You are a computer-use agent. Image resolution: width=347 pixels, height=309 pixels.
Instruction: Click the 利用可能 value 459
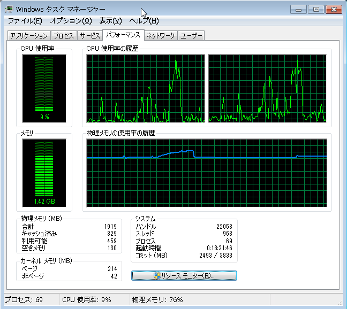coord(112,241)
